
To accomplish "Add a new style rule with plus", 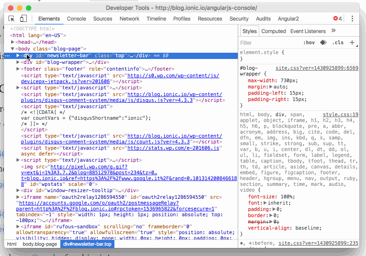I will coord(352,42).
